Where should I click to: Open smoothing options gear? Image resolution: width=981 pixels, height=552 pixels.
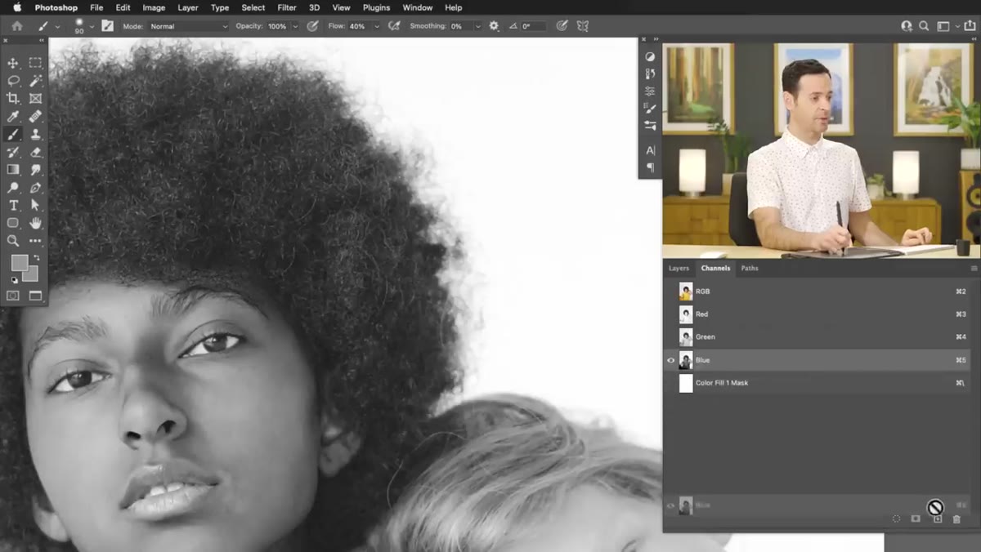(494, 26)
